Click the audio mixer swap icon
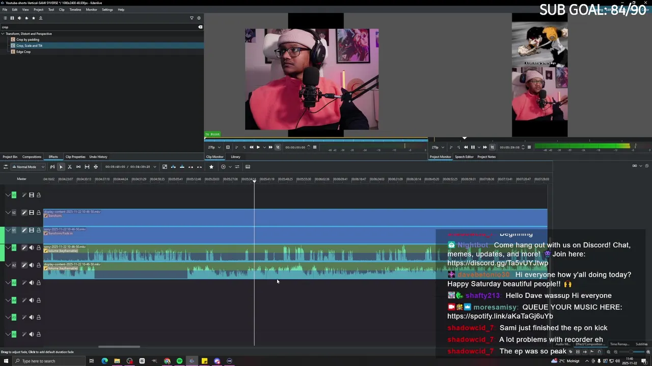The width and height of the screenshot is (652, 366). coord(237,167)
